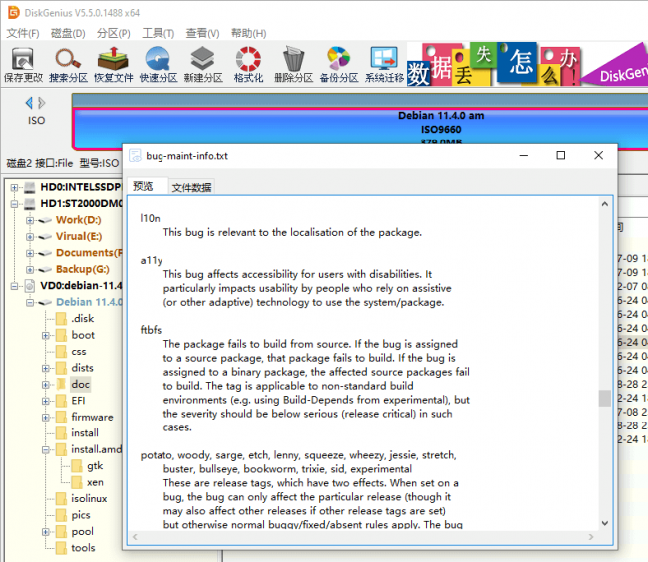648x562 pixels.
Task: Select the pics folder in tree
Action: tap(81, 515)
